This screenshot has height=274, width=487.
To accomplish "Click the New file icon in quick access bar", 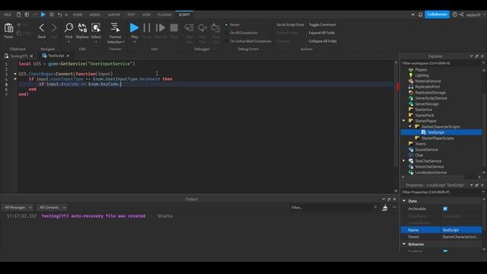I will pyautogui.click(x=18, y=14).
